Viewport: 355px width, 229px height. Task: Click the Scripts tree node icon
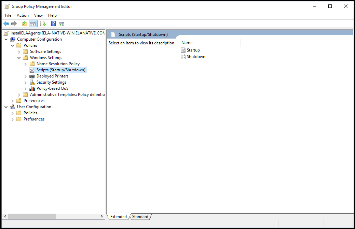[32, 70]
